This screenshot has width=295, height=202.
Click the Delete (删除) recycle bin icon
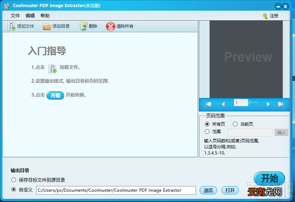point(83,26)
